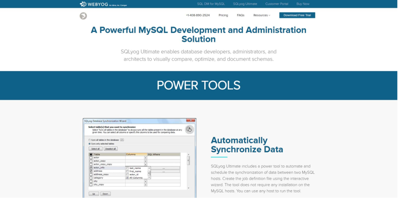Viewport: 399px width, 198px height.
Task: Uncheck the actor_info table checkbox
Action: [x=91, y=168]
